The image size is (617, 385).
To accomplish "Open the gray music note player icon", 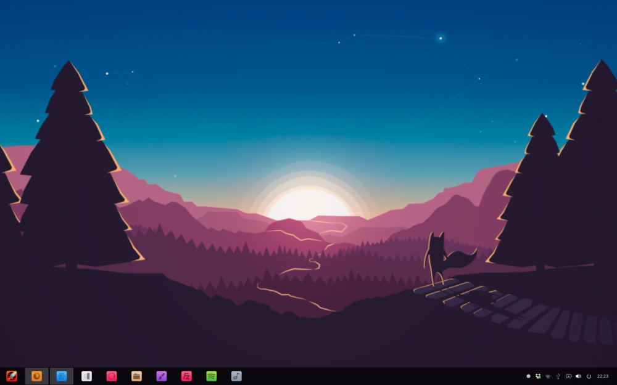I will [x=236, y=376].
